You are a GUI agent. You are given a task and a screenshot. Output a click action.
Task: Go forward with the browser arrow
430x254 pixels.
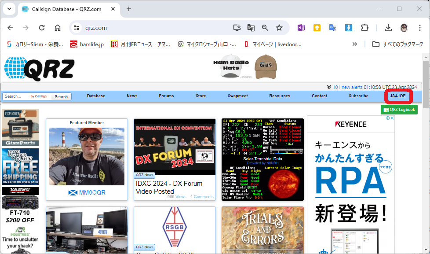tap(26, 28)
